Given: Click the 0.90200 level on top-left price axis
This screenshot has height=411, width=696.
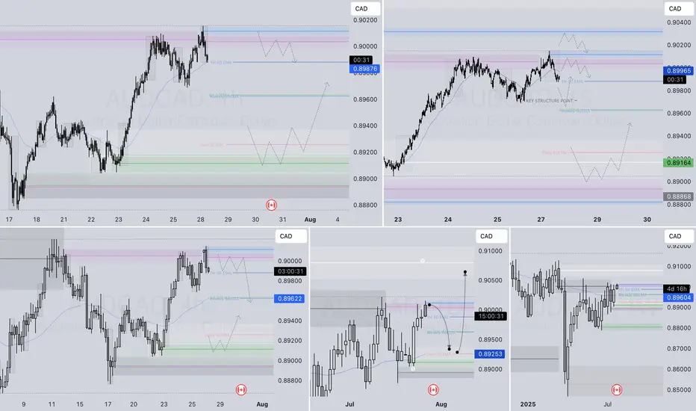Looking at the screenshot, I should pos(365,20).
